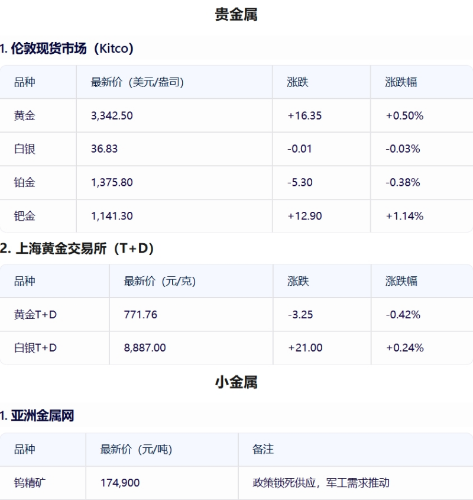Click the 贵金属 section heading
Viewport: 473px width, 500px height.
(x=236, y=15)
